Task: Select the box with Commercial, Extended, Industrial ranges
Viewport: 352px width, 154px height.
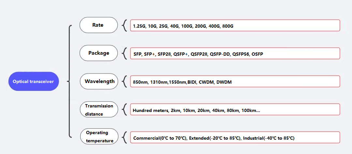Action: (235, 137)
